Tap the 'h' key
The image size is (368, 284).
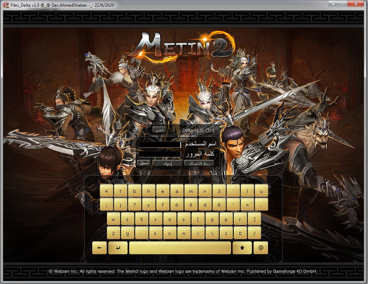click(x=149, y=191)
